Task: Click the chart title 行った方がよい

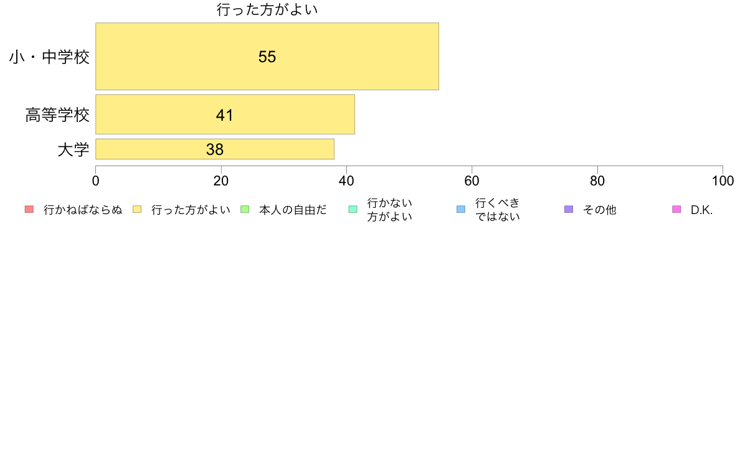Action: click(x=267, y=9)
